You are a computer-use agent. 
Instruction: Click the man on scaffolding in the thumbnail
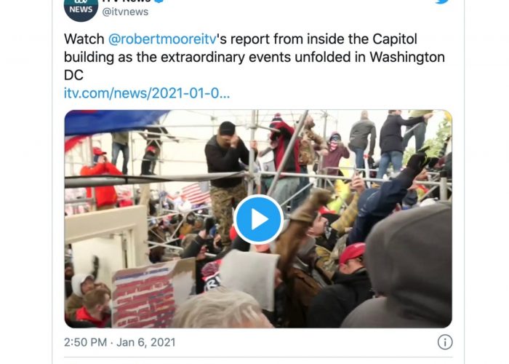pyautogui.click(x=227, y=179)
